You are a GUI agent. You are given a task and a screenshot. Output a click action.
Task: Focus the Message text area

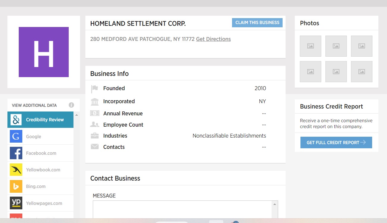tap(182, 210)
